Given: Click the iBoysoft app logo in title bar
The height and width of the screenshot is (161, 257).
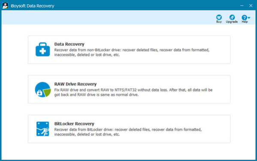Looking at the screenshot, I should (x=5, y=6).
